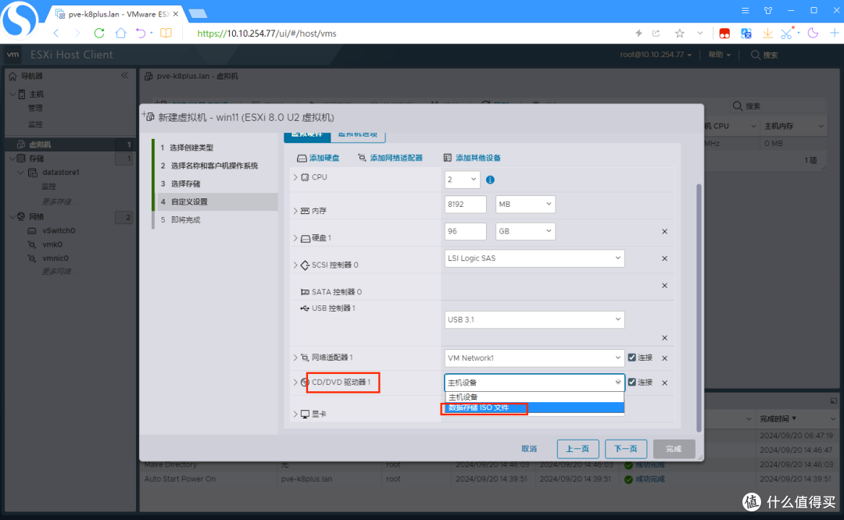Screen dimensions: 844x520
Task: Remove the SCSI controller 0 device
Action: pyautogui.click(x=664, y=258)
